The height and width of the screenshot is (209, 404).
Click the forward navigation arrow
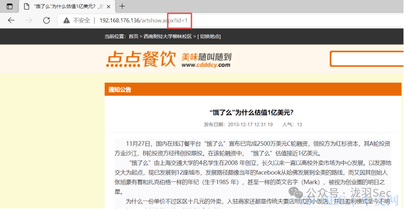pyautogui.click(x=29, y=20)
